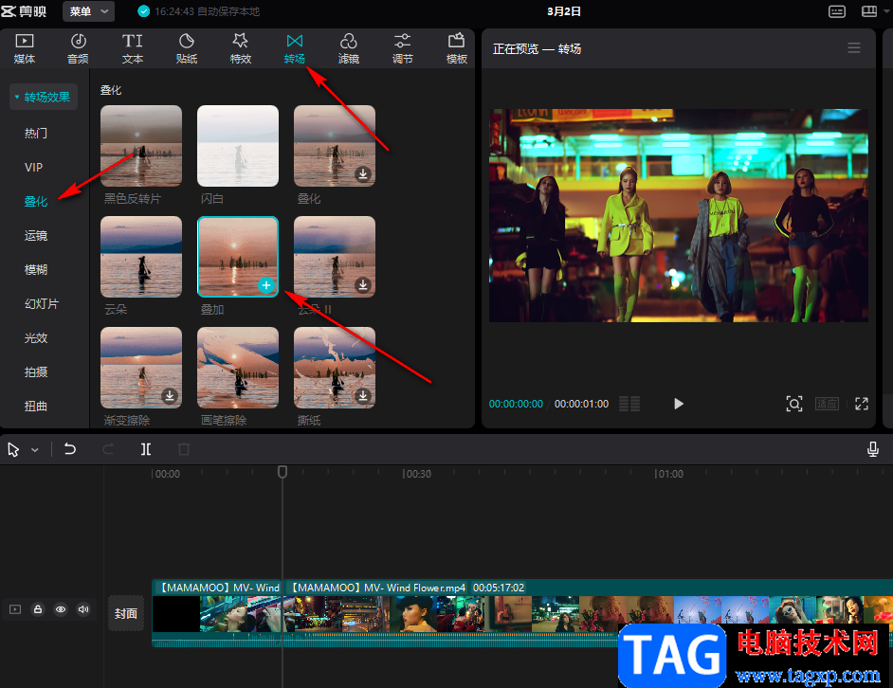This screenshot has width=893, height=688.
Task: Select the 运镜 transition category
Action: [x=36, y=236]
